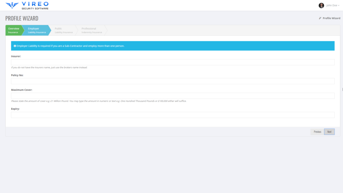
Task: Expand the user menu chevron beside John Doe
Action: point(339,5)
